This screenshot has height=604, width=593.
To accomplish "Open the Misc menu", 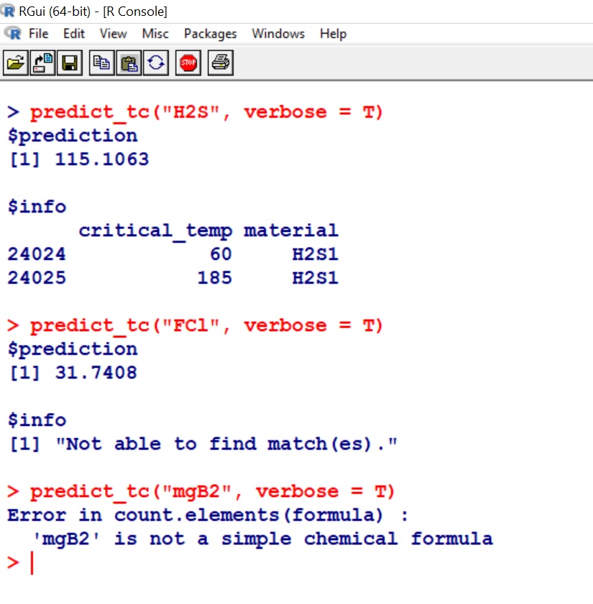I will pyautogui.click(x=155, y=34).
